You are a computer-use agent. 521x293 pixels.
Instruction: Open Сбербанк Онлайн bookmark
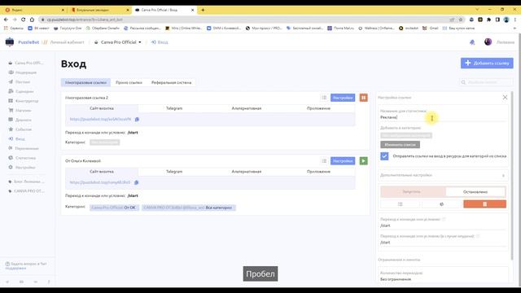click(x=103, y=28)
